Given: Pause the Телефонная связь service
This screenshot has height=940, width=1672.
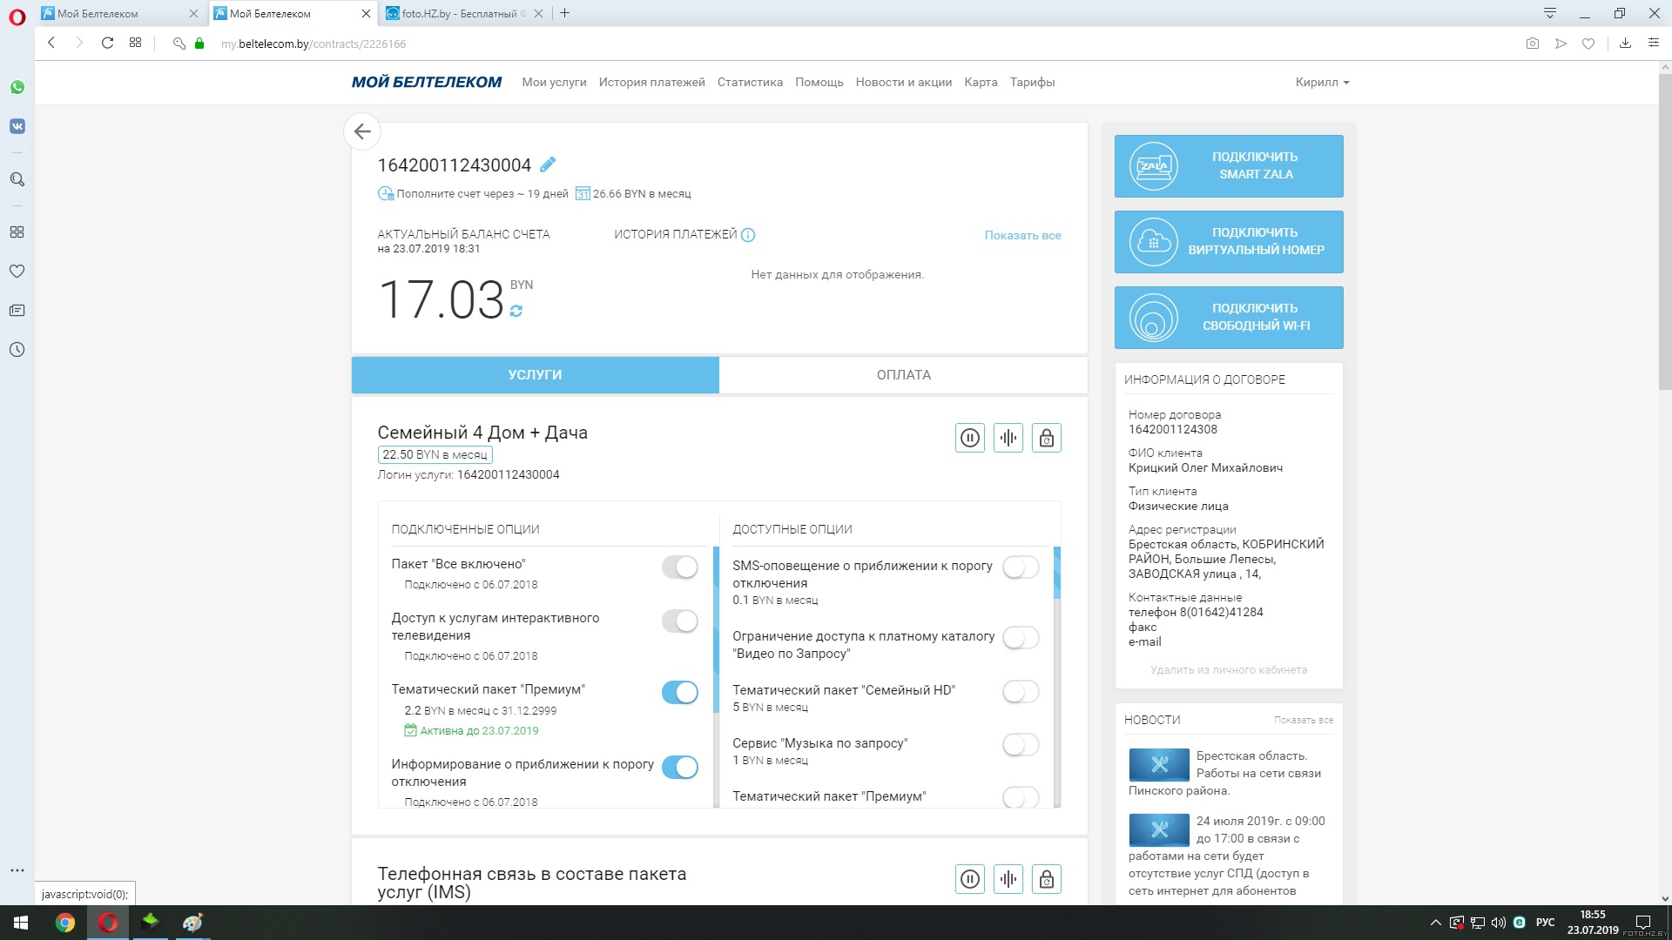Looking at the screenshot, I should point(970,879).
